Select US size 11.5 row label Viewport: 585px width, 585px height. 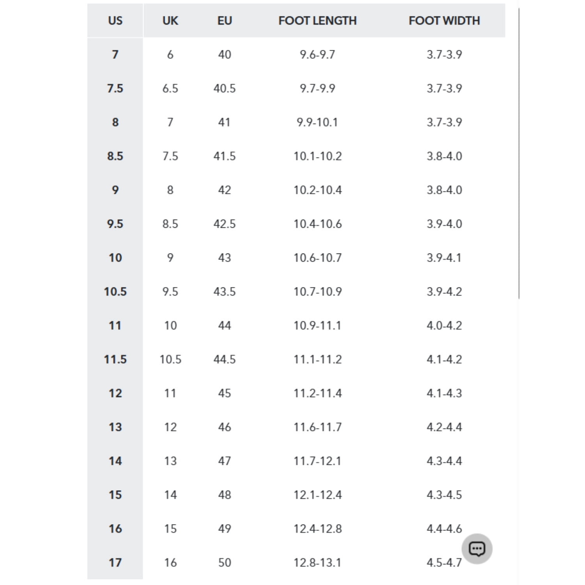pyautogui.click(x=115, y=359)
